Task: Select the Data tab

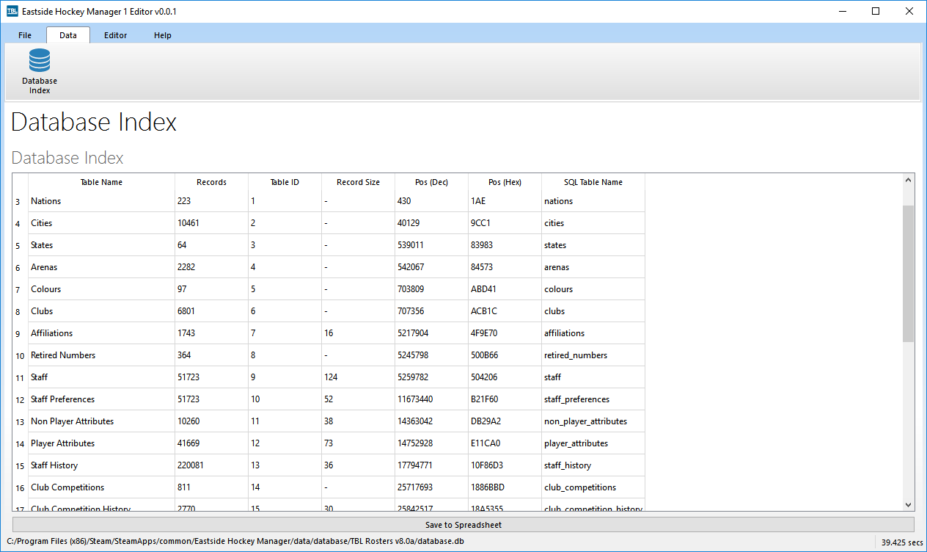Action: pos(67,34)
